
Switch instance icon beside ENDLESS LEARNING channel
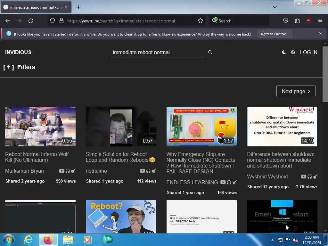(x=234, y=182)
